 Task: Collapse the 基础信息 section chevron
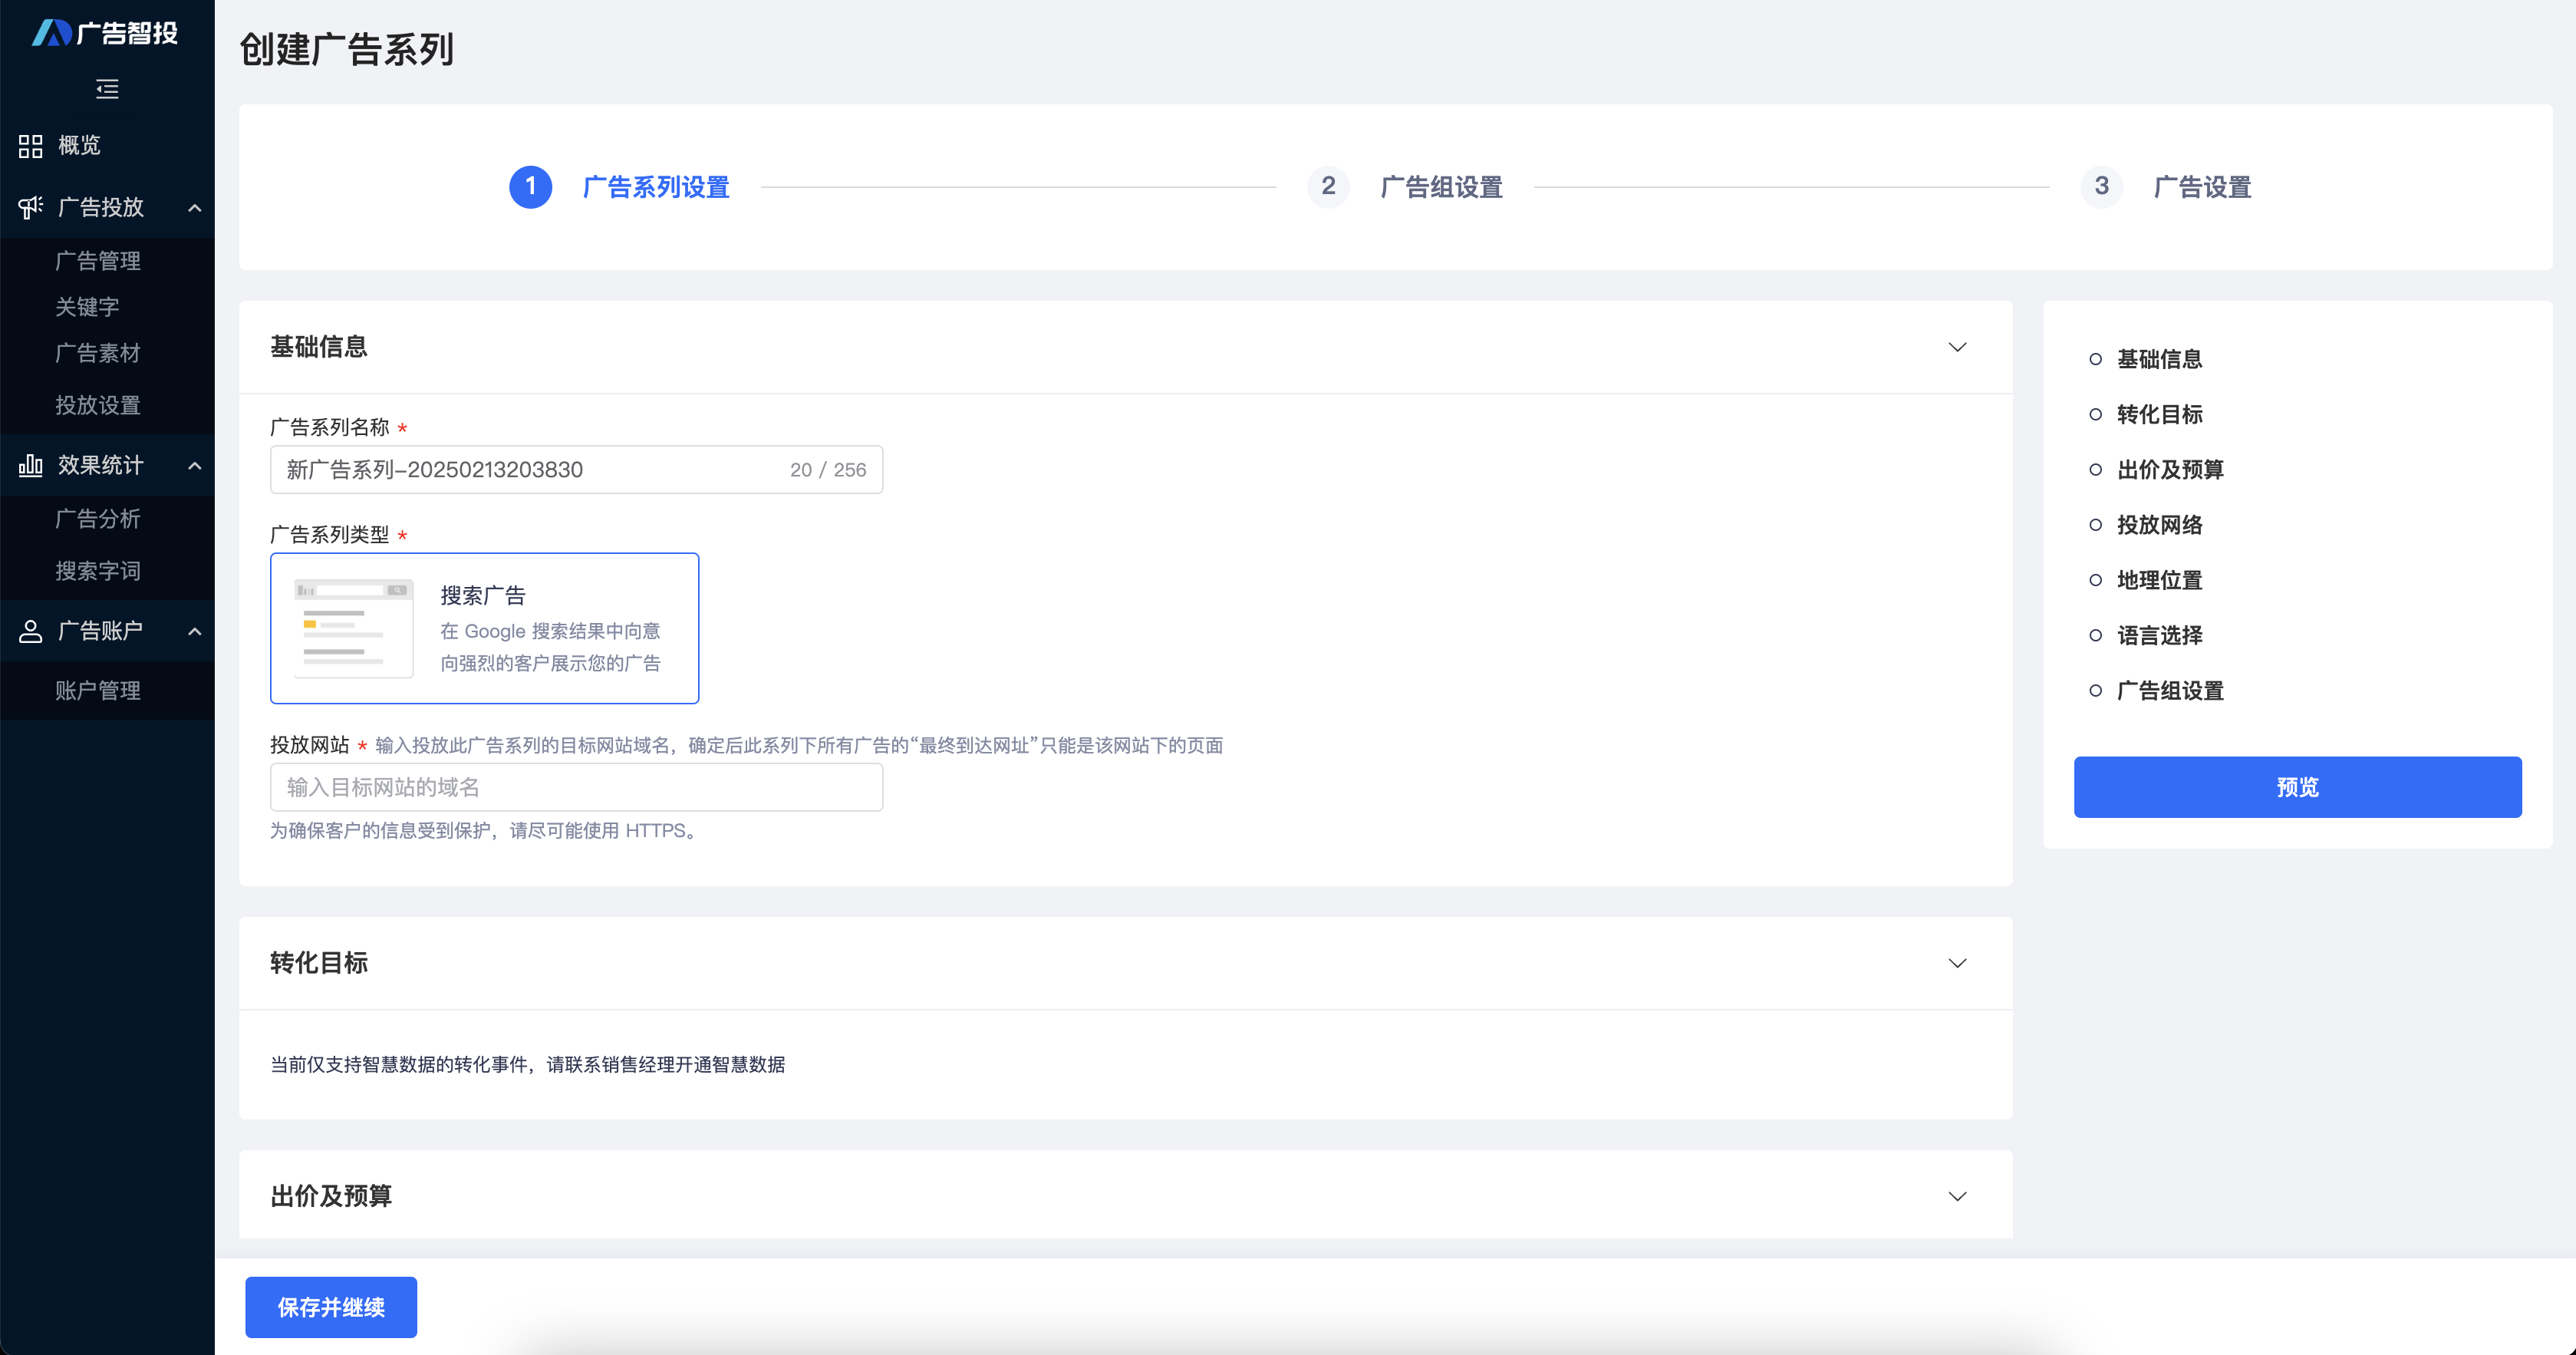pos(1957,347)
